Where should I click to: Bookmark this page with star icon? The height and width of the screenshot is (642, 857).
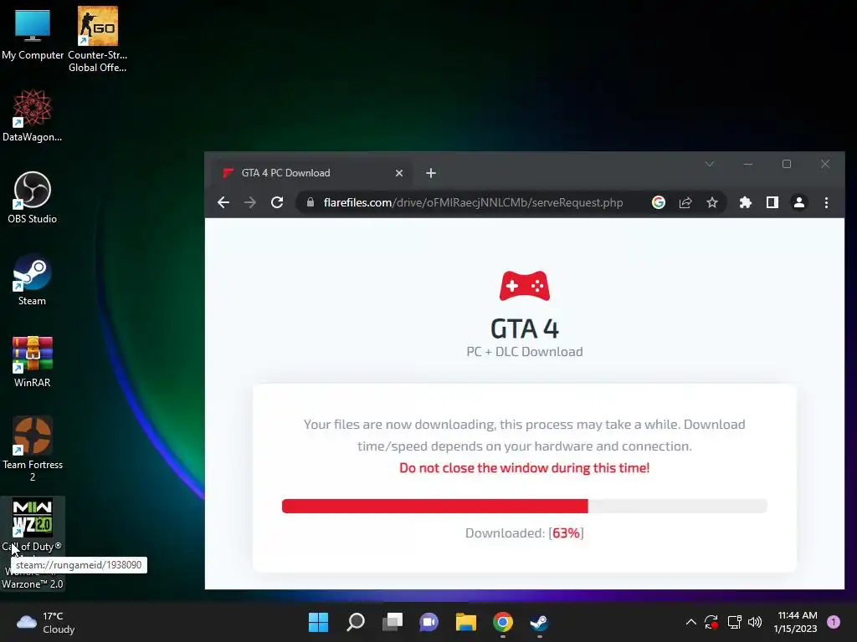[711, 202]
